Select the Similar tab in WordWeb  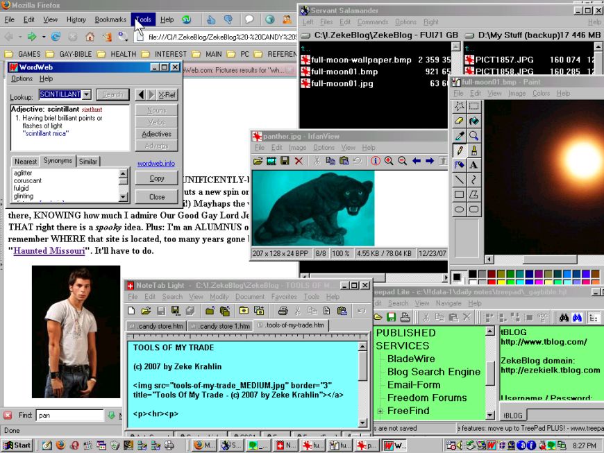(88, 161)
